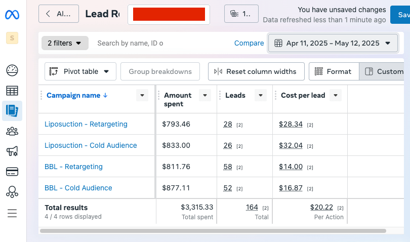Open the ad accounts selector button
Viewport: 410px width, 242px height.
pos(241,14)
